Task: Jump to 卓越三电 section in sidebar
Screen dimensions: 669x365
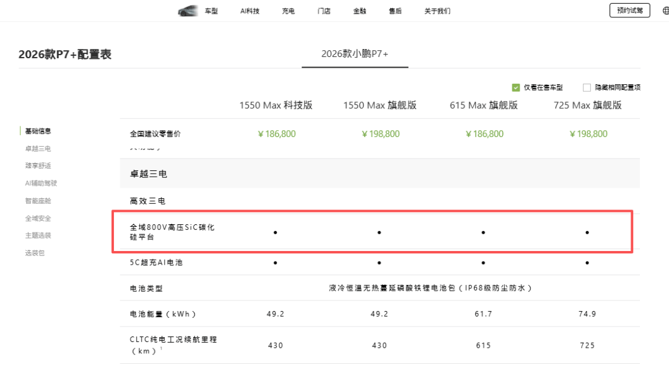Action: [x=38, y=148]
